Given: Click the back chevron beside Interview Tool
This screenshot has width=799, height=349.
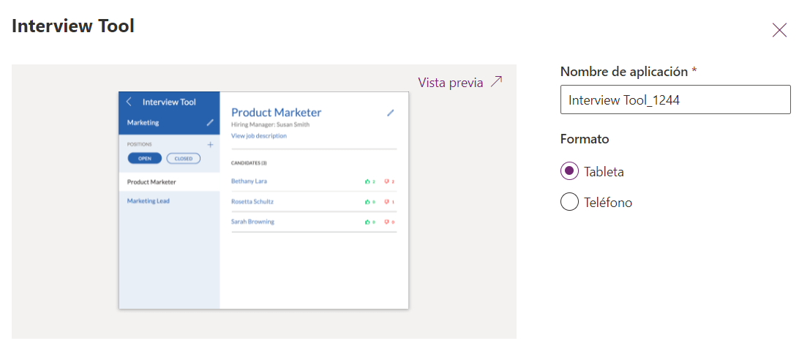Looking at the screenshot, I should click(130, 102).
